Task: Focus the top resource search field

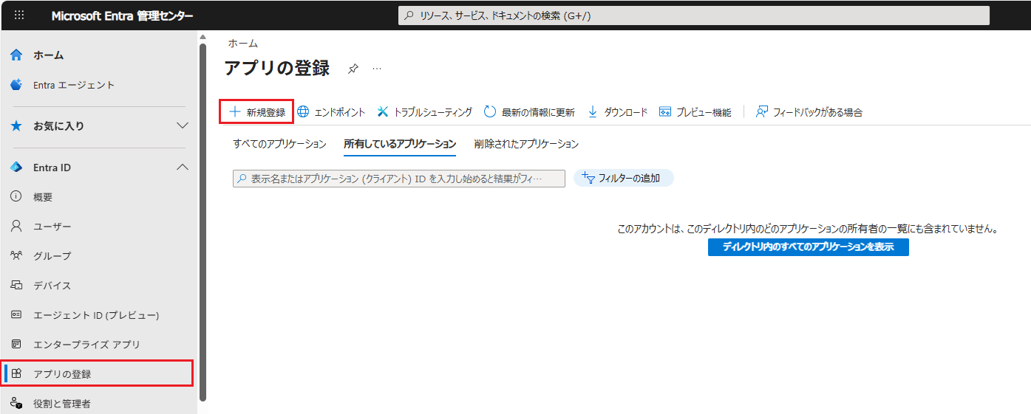Action: [693, 15]
